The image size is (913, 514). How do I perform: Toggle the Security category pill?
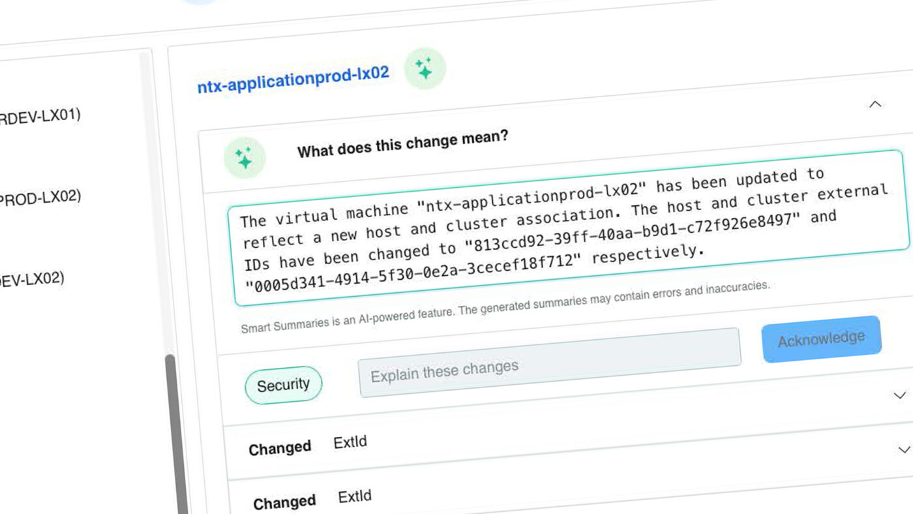click(x=283, y=385)
